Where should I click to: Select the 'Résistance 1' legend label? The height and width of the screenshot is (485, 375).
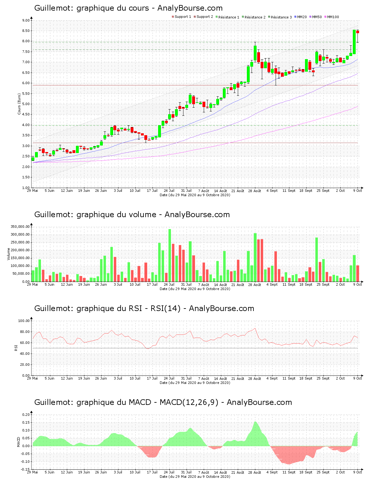click(229, 17)
